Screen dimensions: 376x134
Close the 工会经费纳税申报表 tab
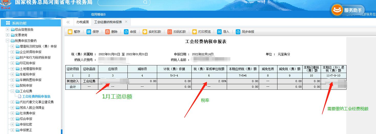[x=126, y=22]
